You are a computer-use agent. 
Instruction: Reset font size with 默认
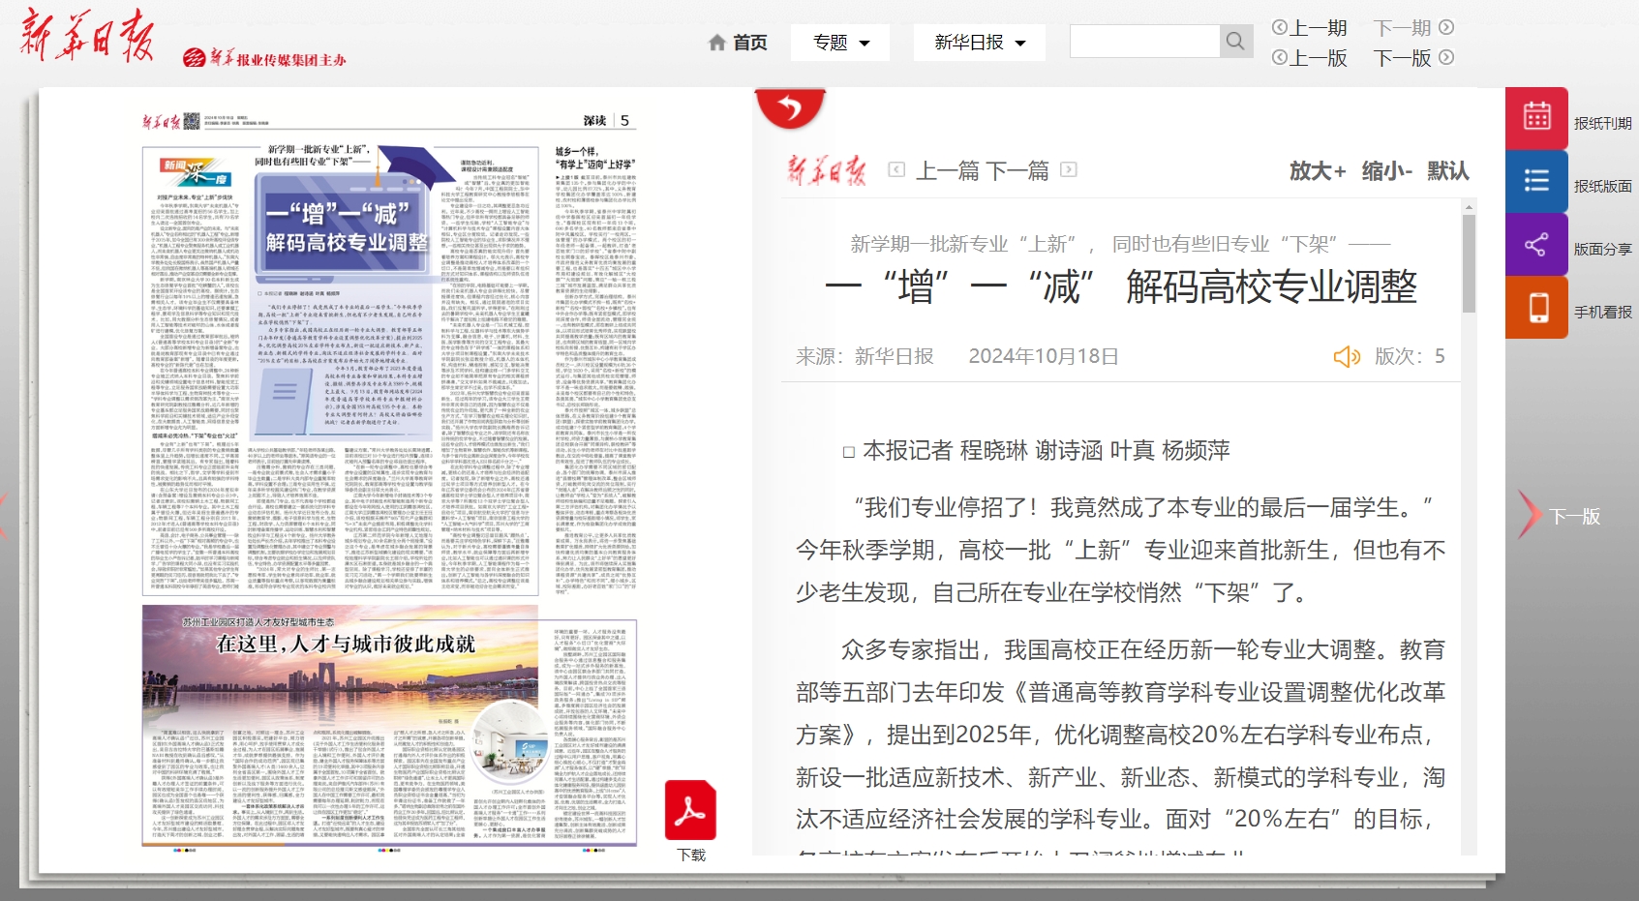tap(1448, 171)
